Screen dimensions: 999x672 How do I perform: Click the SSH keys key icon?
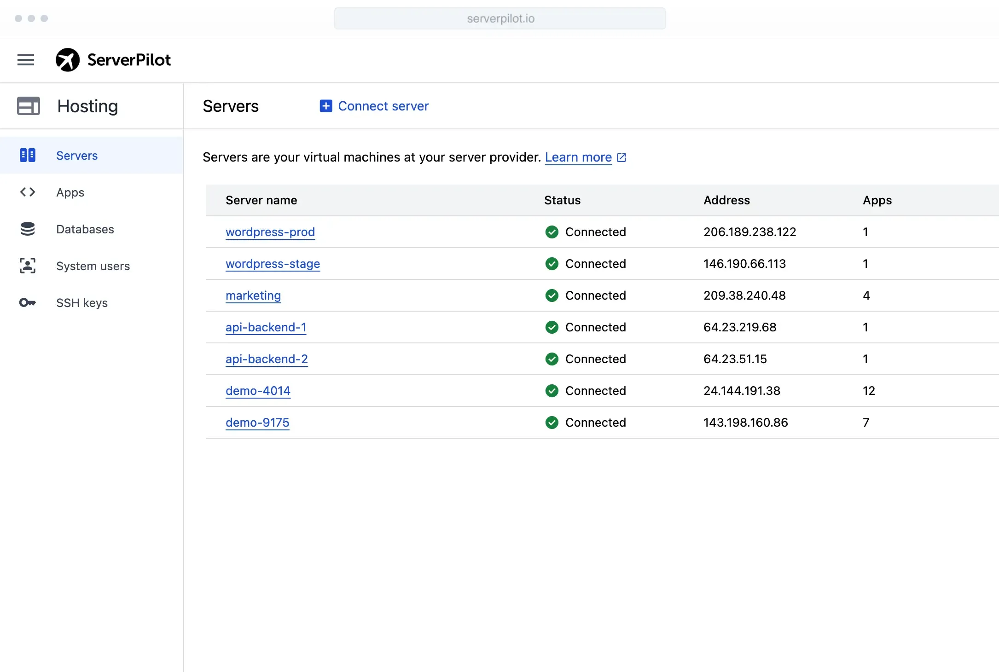(x=28, y=302)
